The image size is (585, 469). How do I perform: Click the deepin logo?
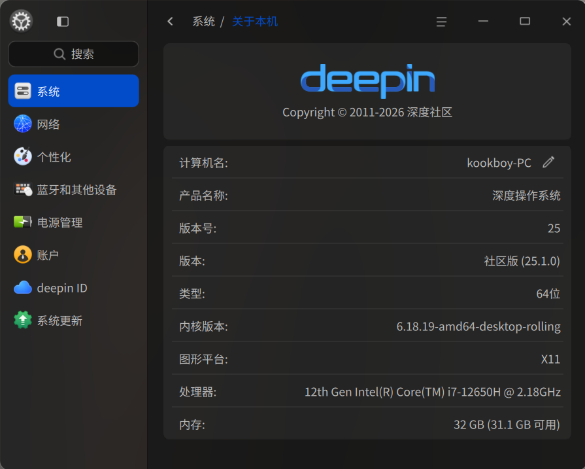tap(367, 80)
